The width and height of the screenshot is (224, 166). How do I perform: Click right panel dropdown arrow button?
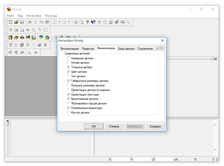pos(212,59)
